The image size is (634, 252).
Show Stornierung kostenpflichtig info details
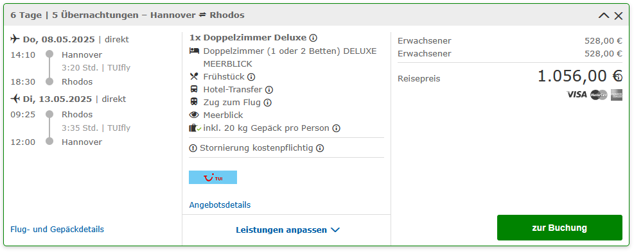[320, 148]
